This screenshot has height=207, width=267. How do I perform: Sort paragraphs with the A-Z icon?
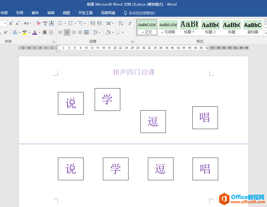click(121, 23)
